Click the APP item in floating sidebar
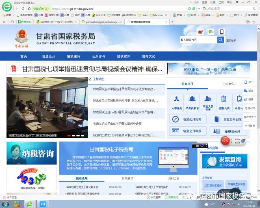 click(x=249, y=82)
